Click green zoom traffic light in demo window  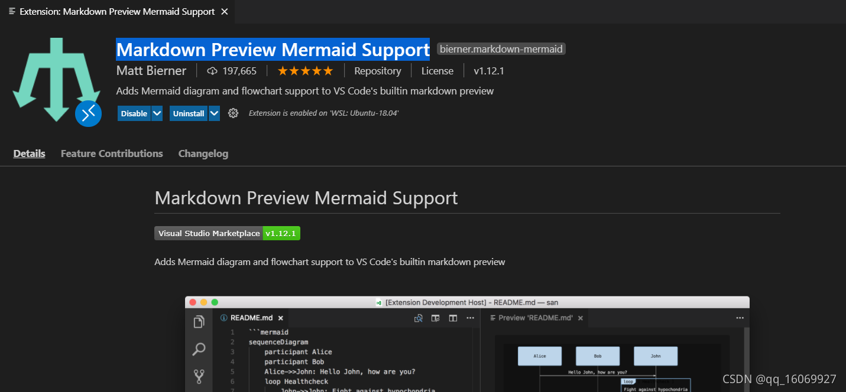coord(215,302)
